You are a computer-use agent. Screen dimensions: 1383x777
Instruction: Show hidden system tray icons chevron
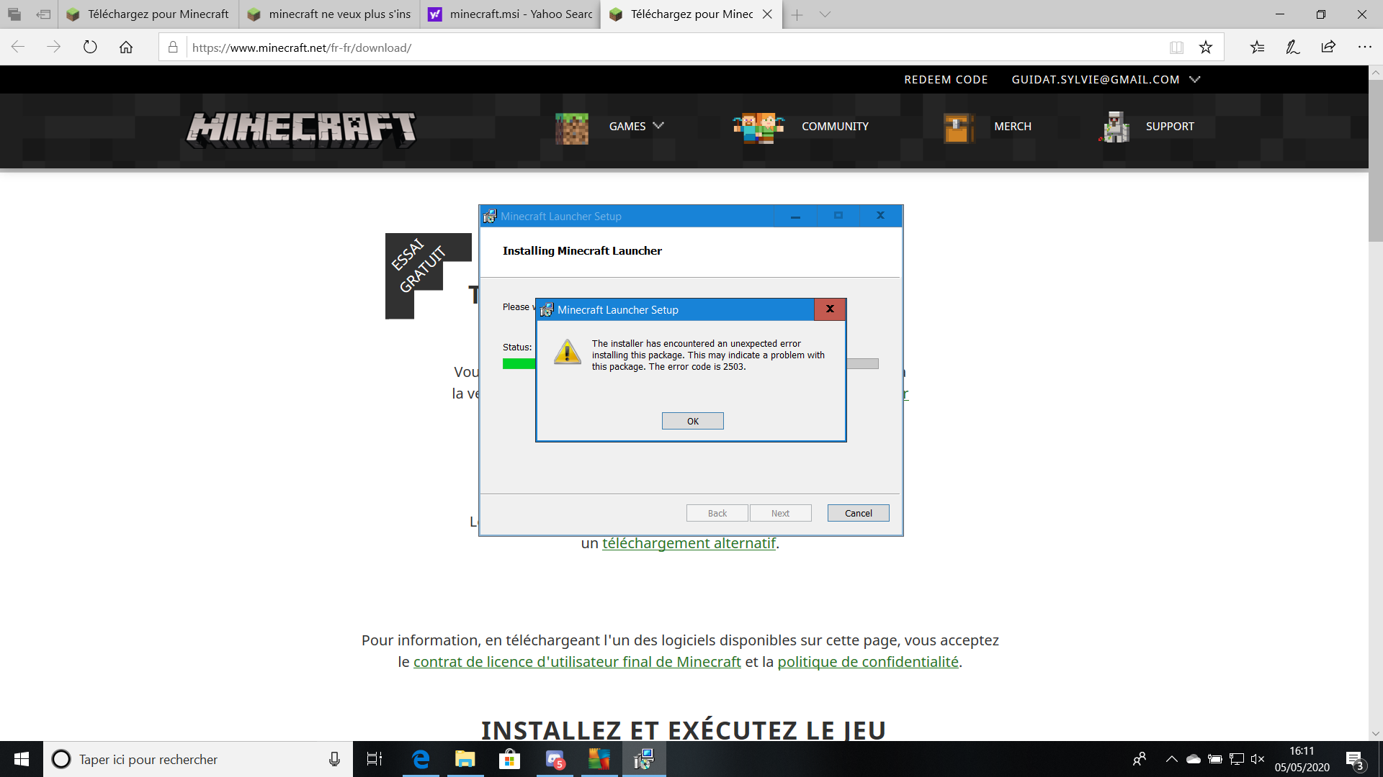tap(1172, 759)
